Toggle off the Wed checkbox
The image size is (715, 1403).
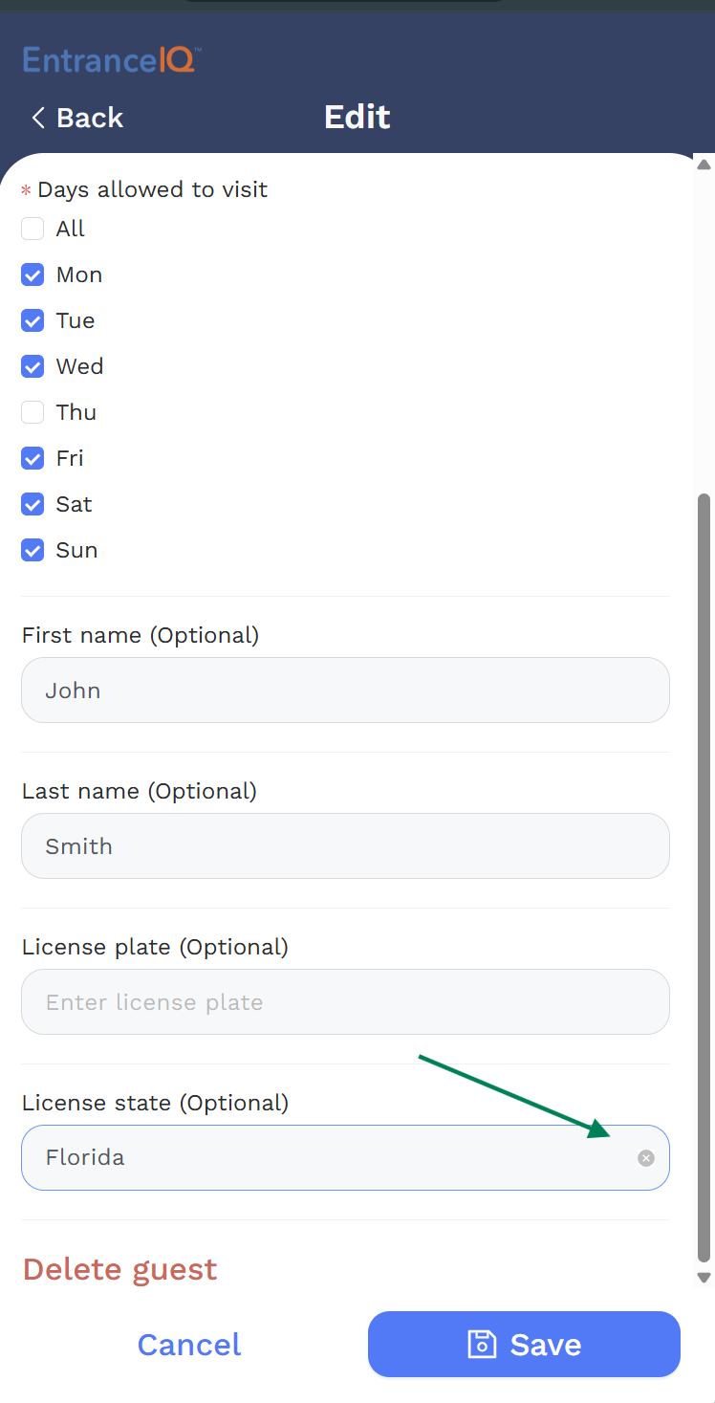32,366
